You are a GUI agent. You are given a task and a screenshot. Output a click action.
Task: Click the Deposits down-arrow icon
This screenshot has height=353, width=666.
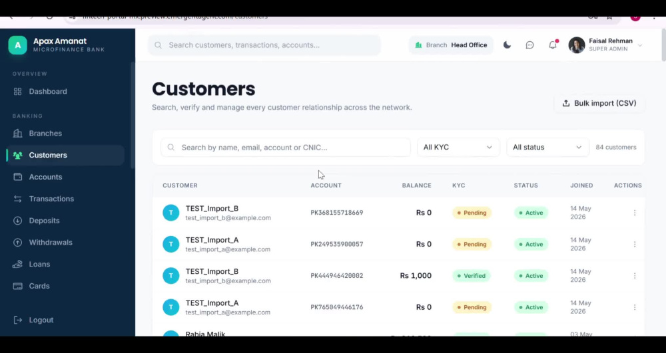17,221
